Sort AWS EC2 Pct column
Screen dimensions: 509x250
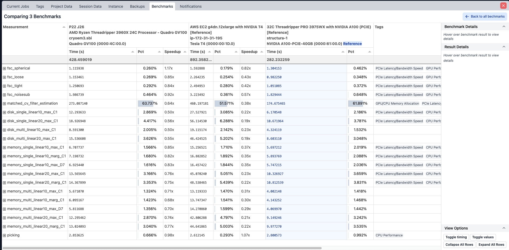point(236,52)
